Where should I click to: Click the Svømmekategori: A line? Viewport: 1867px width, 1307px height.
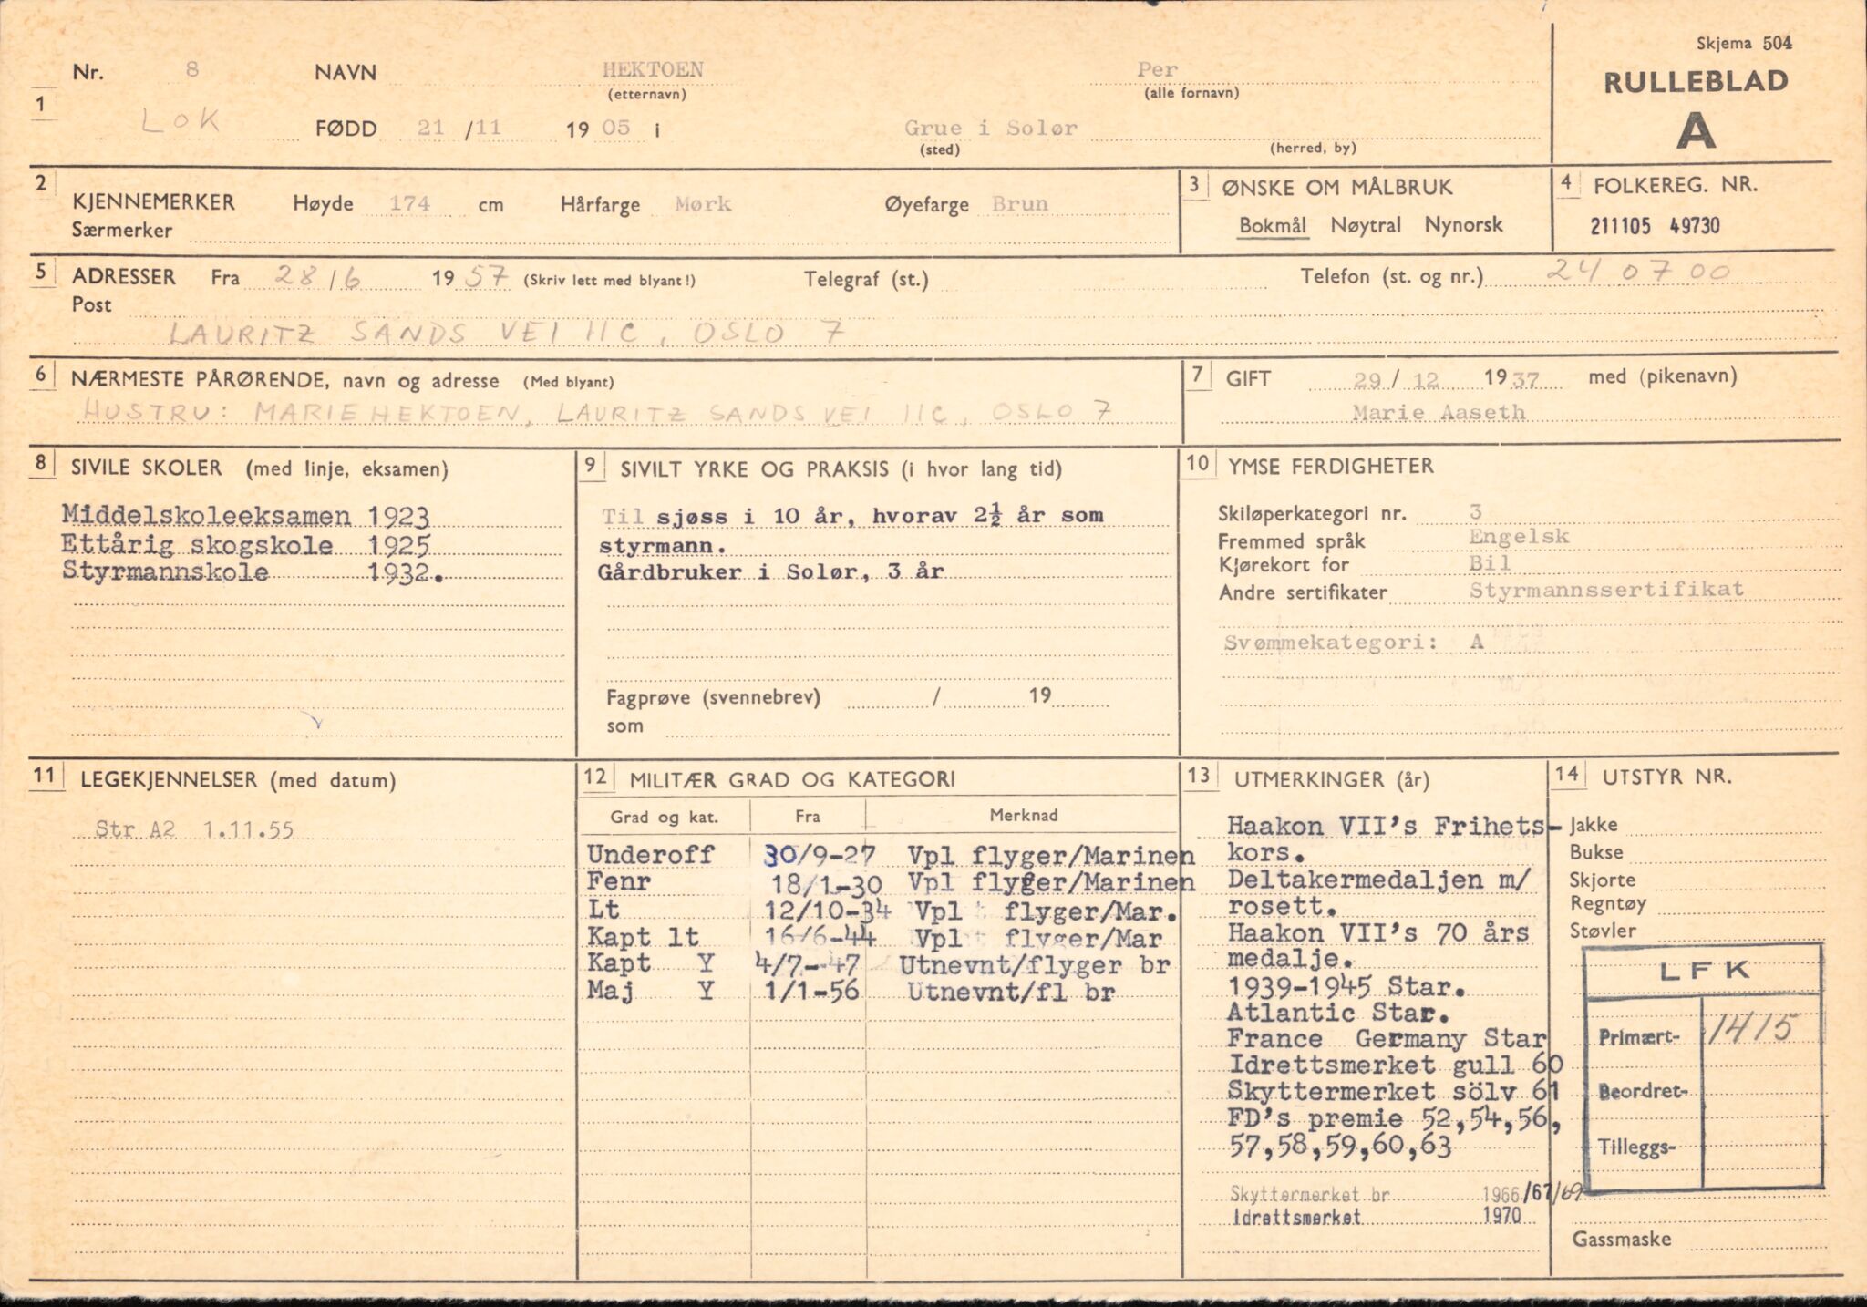(1354, 643)
